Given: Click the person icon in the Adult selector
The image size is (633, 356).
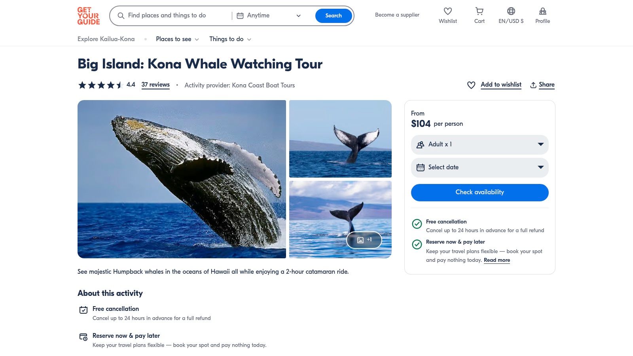Looking at the screenshot, I should (x=421, y=144).
